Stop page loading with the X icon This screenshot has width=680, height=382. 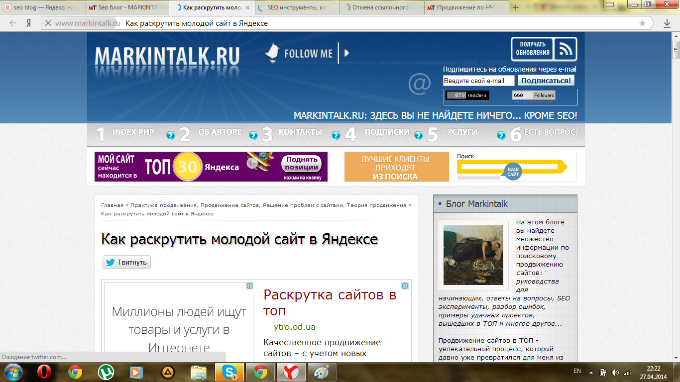48,23
